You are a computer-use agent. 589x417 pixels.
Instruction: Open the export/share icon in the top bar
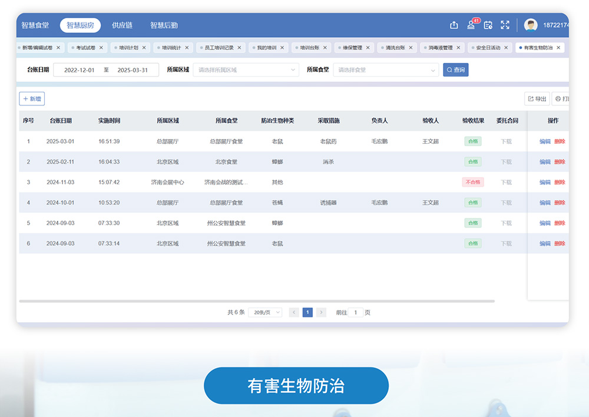[x=454, y=25]
